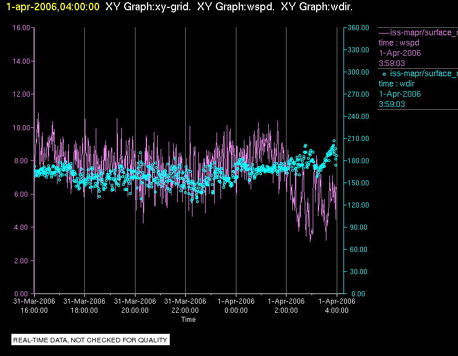Click the 31-Mar-2006 18:00:00 time axis label
Viewport: 458px width, 356px height.
[84, 306]
